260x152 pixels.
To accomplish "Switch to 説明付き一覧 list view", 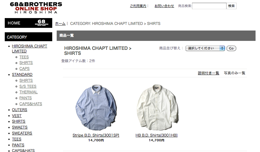I will [208, 73].
